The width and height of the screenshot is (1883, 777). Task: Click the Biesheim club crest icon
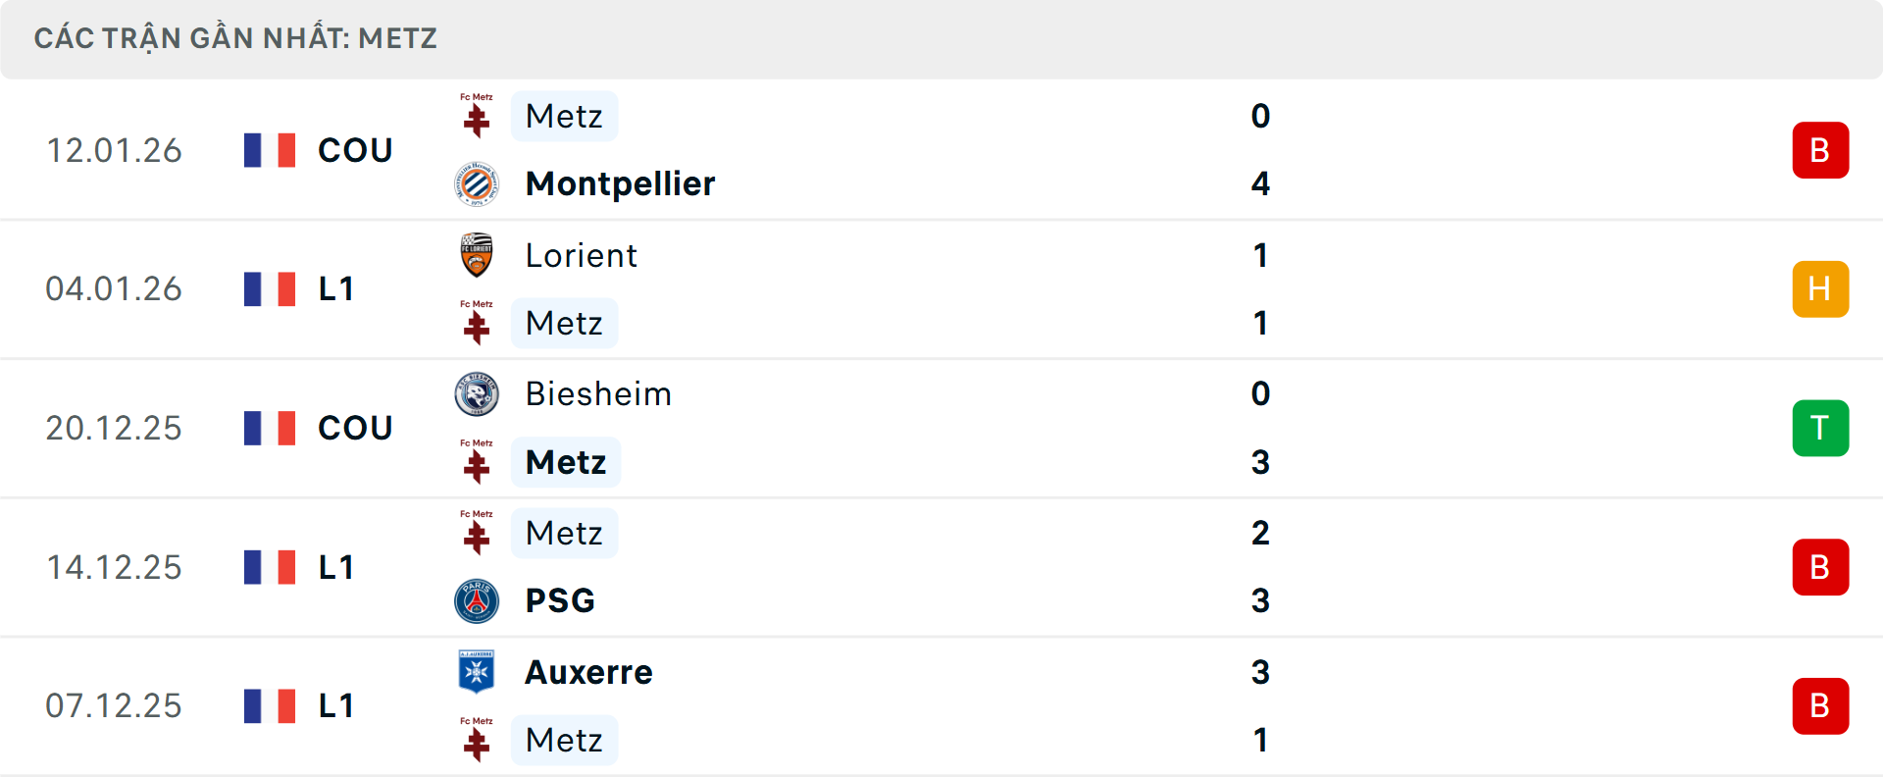(x=477, y=394)
